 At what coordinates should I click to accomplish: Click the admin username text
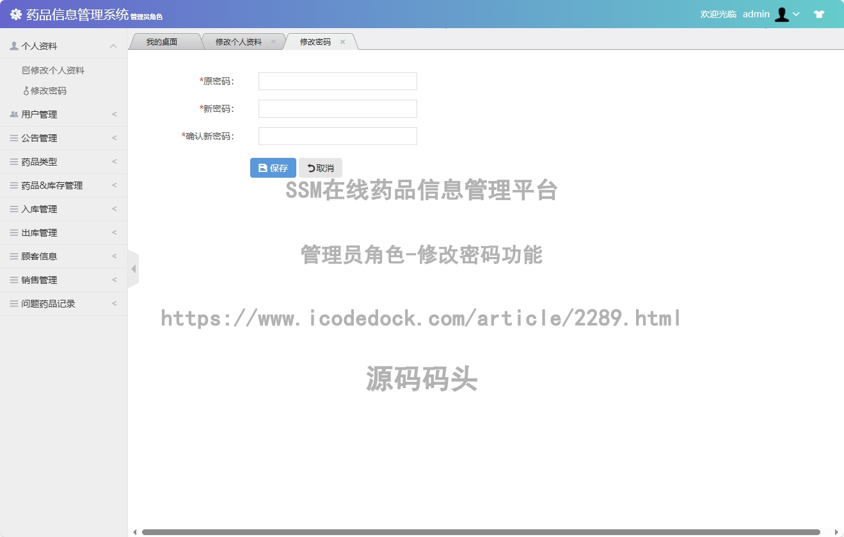[756, 14]
